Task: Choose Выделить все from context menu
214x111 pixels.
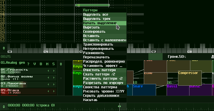Action: (x=105, y=15)
